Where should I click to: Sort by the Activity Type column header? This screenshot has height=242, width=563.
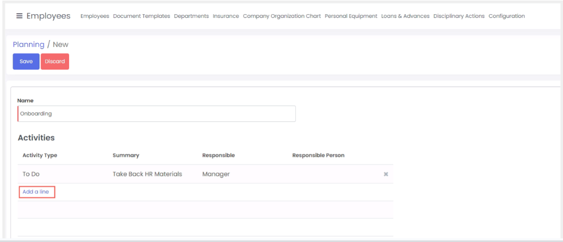tap(40, 156)
